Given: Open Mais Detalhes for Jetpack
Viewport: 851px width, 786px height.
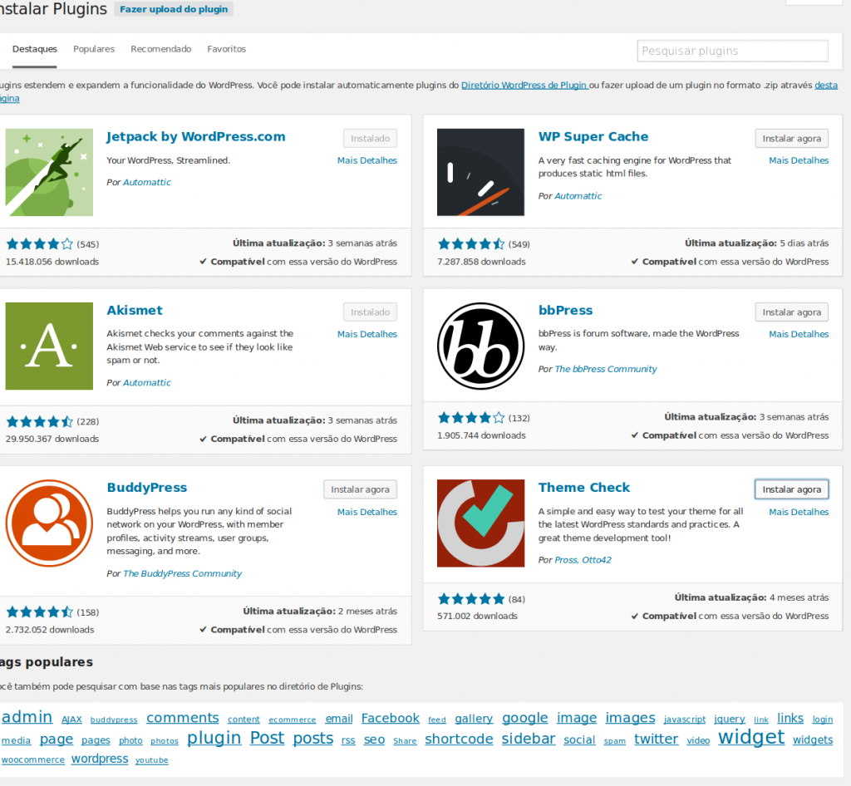Looking at the screenshot, I should coord(366,160).
